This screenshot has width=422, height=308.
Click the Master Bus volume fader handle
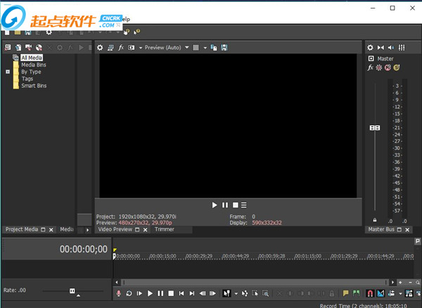(375, 127)
